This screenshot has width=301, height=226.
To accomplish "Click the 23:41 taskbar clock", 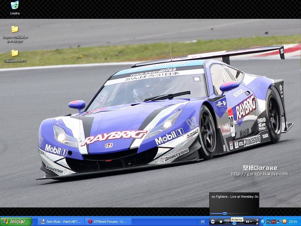I will tap(293, 222).
